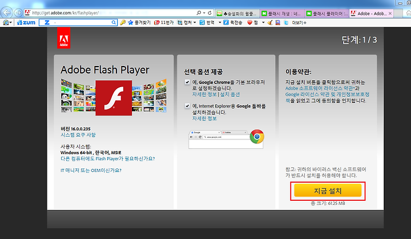
Task: Click the 퀵전송 quick send icon
Action: coord(233,23)
